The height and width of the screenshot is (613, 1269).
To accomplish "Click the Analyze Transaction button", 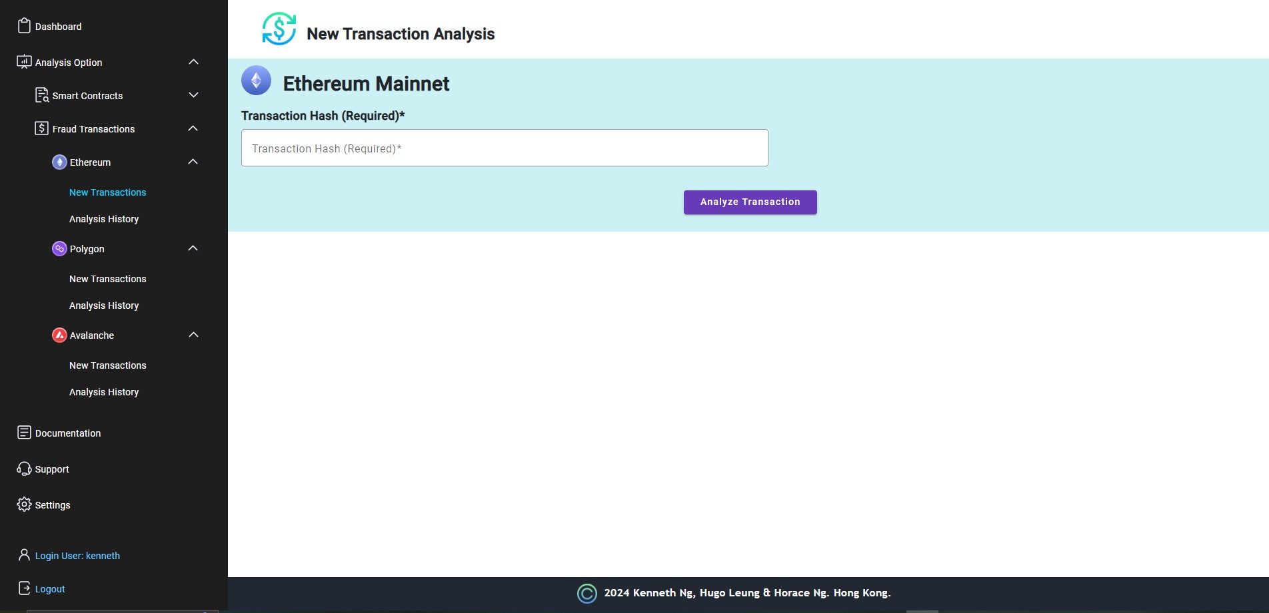I will click(x=750, y=202).
